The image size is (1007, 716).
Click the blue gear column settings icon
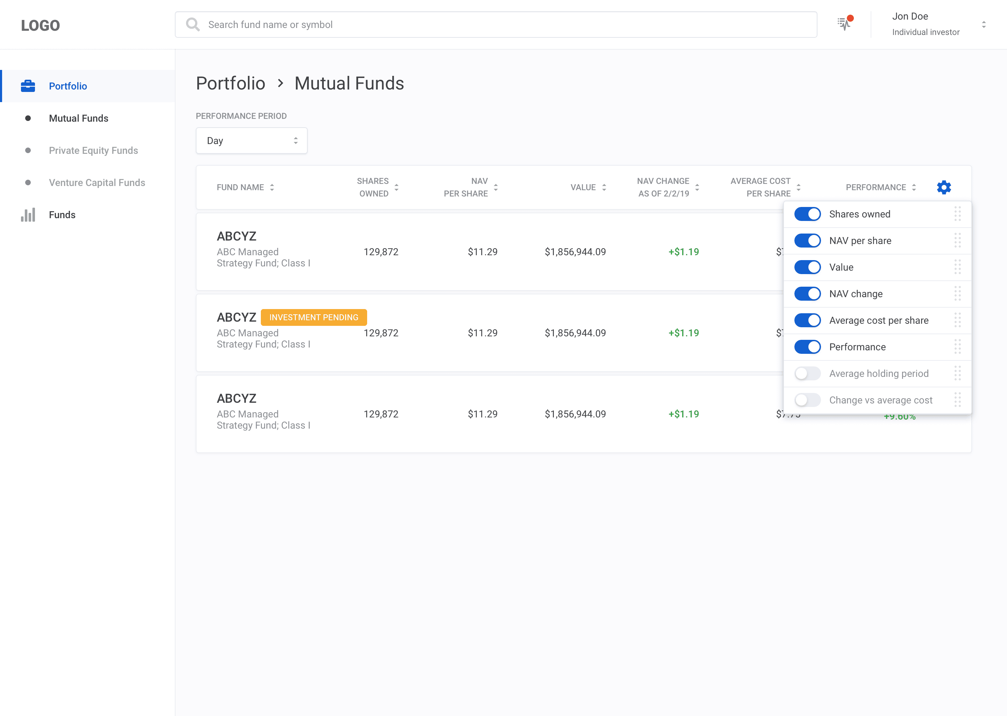tap(943, 187)
